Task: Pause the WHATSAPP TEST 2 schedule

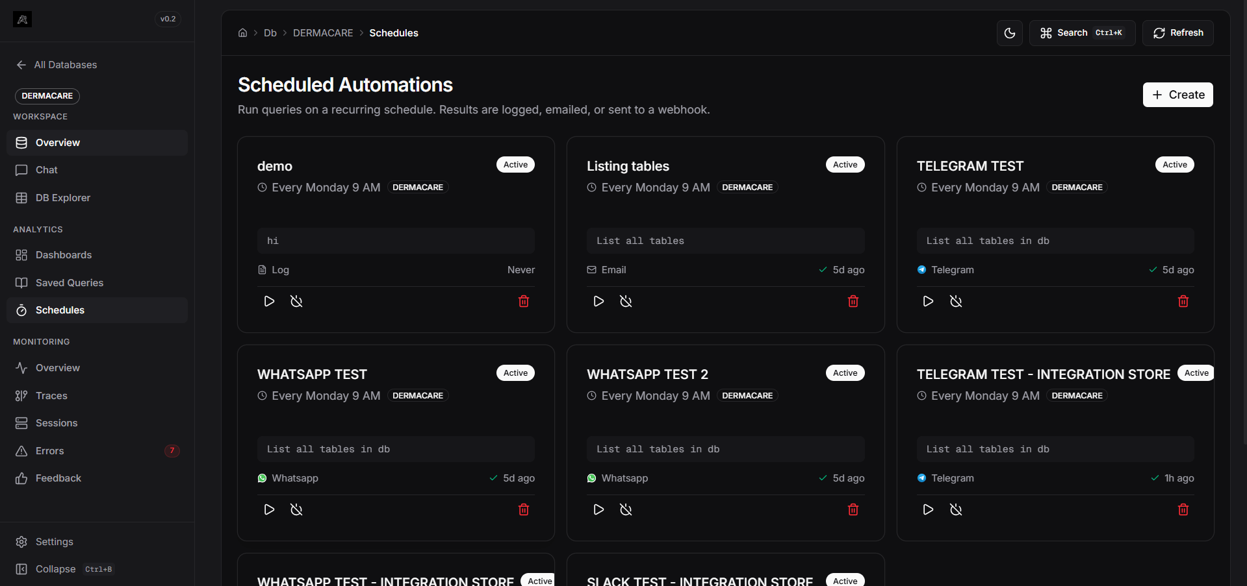Action: pos(626,509)
